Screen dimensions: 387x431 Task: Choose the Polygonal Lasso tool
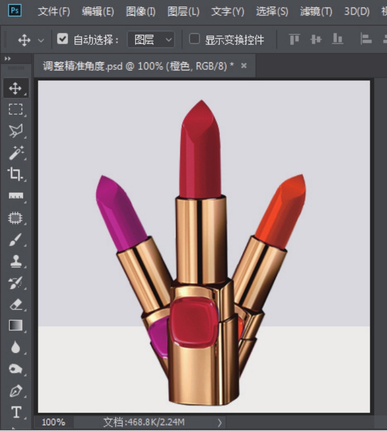(15, 131)
